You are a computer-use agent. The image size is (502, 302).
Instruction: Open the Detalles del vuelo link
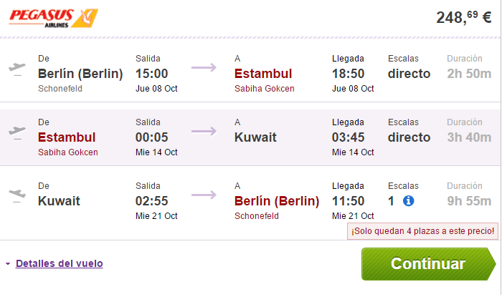[60, 263]
